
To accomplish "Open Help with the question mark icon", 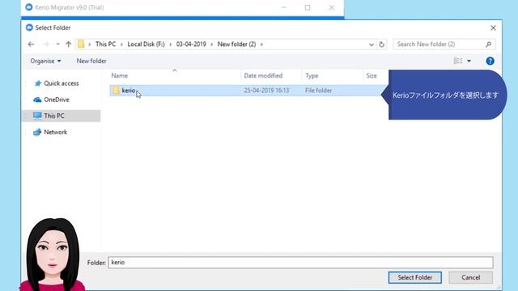I will click(490, 61).
